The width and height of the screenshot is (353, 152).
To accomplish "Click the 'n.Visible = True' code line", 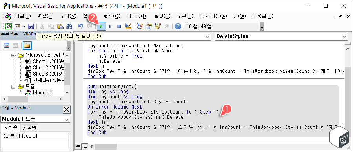I will pos(120,56).
